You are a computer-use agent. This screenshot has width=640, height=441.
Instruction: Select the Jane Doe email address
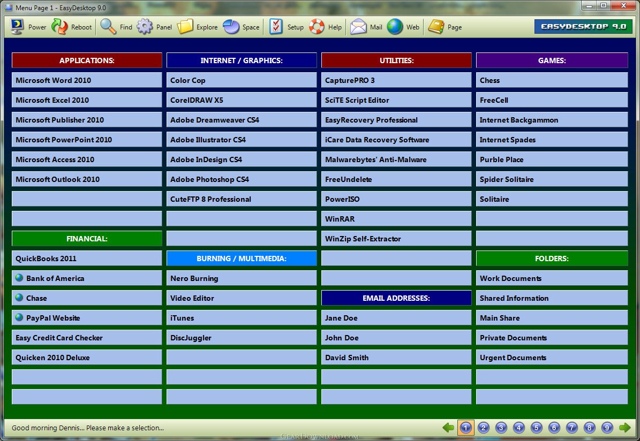396,318
